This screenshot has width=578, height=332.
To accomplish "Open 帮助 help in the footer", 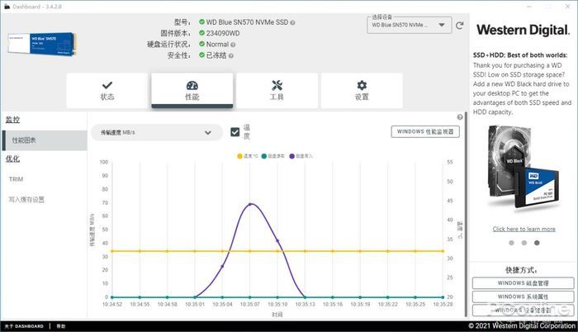I will click(x=61, y=326).
